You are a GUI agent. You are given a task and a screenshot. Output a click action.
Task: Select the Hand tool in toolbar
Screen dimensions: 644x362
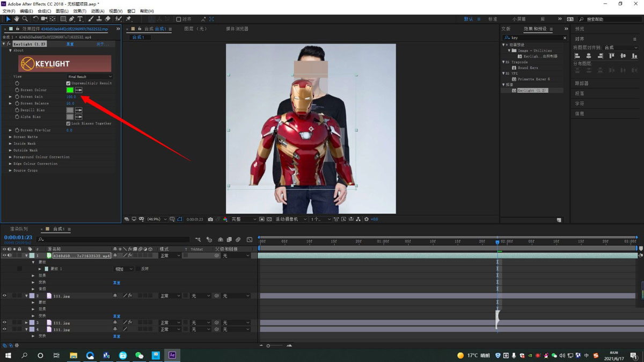[x=17, y=19]
